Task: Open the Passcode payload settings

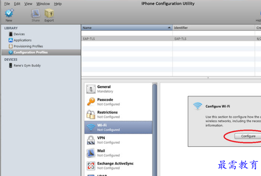Action: 118,102
